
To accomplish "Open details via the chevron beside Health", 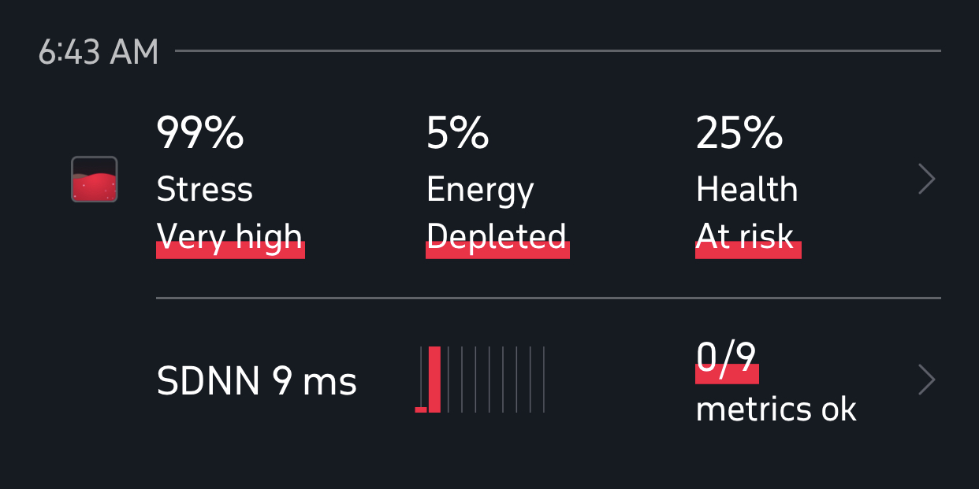I will [x=928, y=180].
